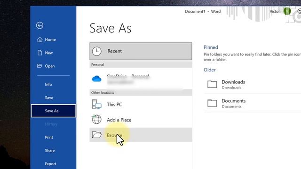Select the Recent locations button
The height and width of the screenshot is (169, 301).
click(x=141, y=51)
